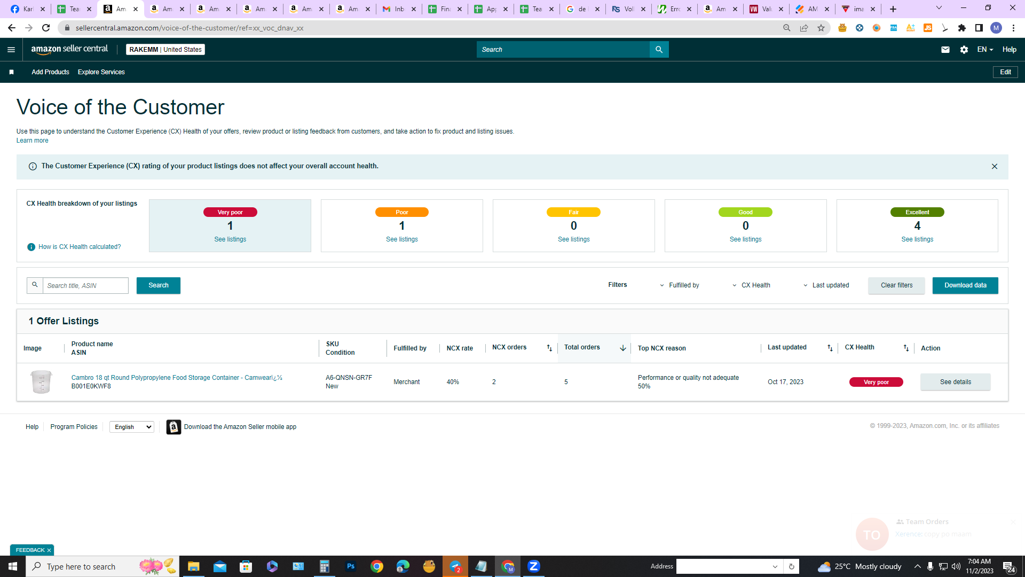This screenshot has width=1025, height=577.
Task: Open the Calculator app in taskbar
Action: 324,566
